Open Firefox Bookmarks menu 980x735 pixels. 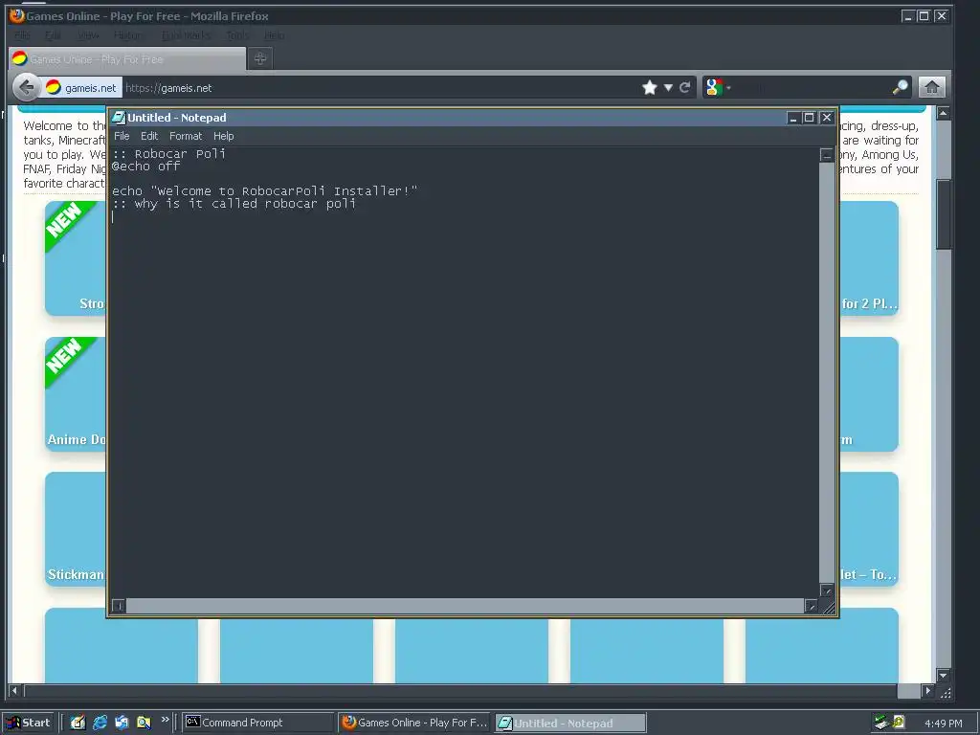tap(186, 35)
